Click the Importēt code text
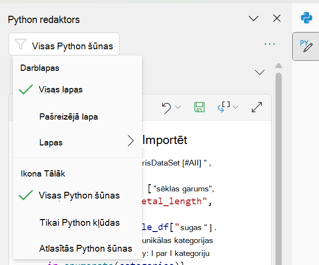 click(165, 140)
